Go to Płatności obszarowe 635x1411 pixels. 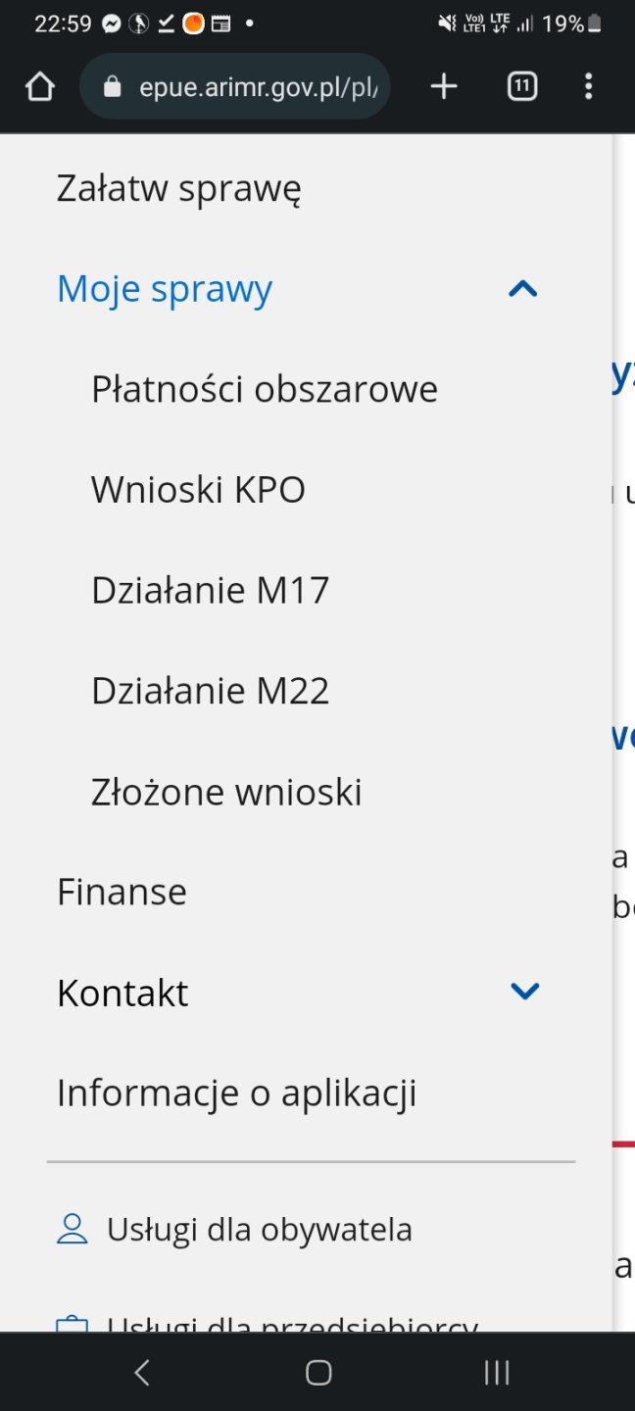265,389
